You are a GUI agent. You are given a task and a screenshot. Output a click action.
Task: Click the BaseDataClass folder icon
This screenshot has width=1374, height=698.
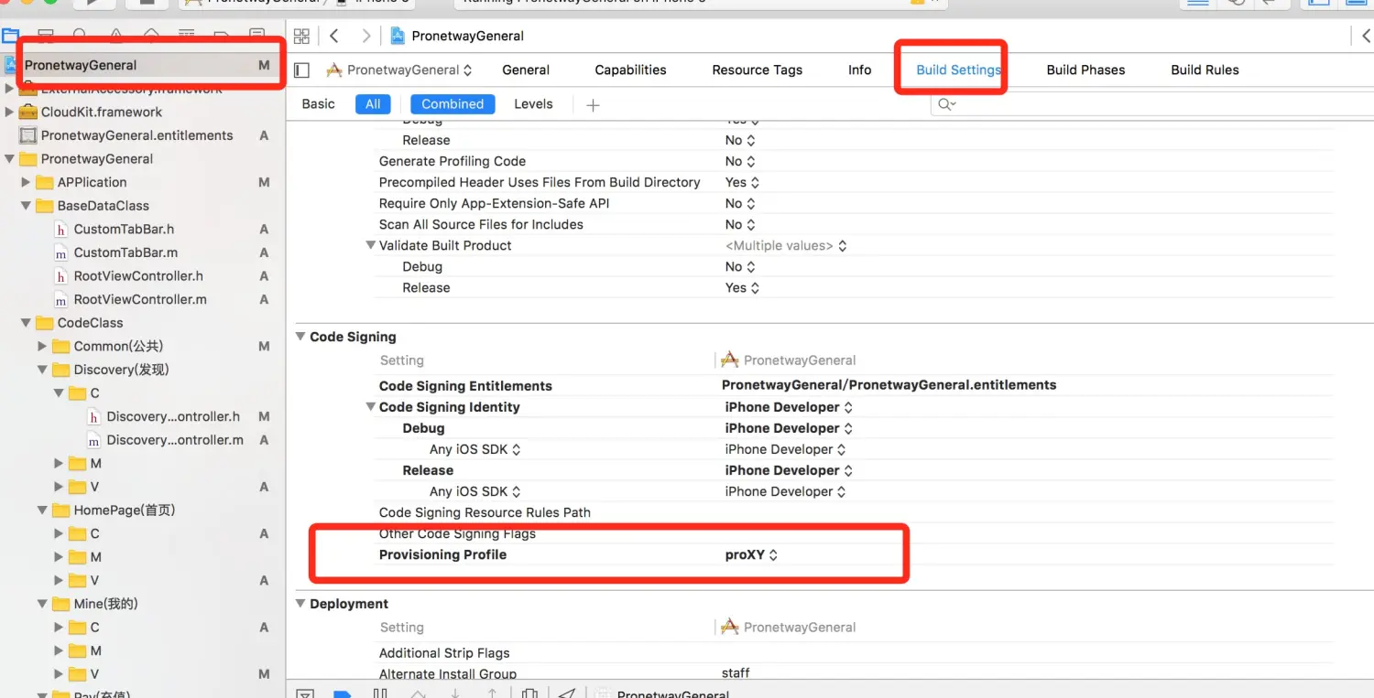(45, 206)
